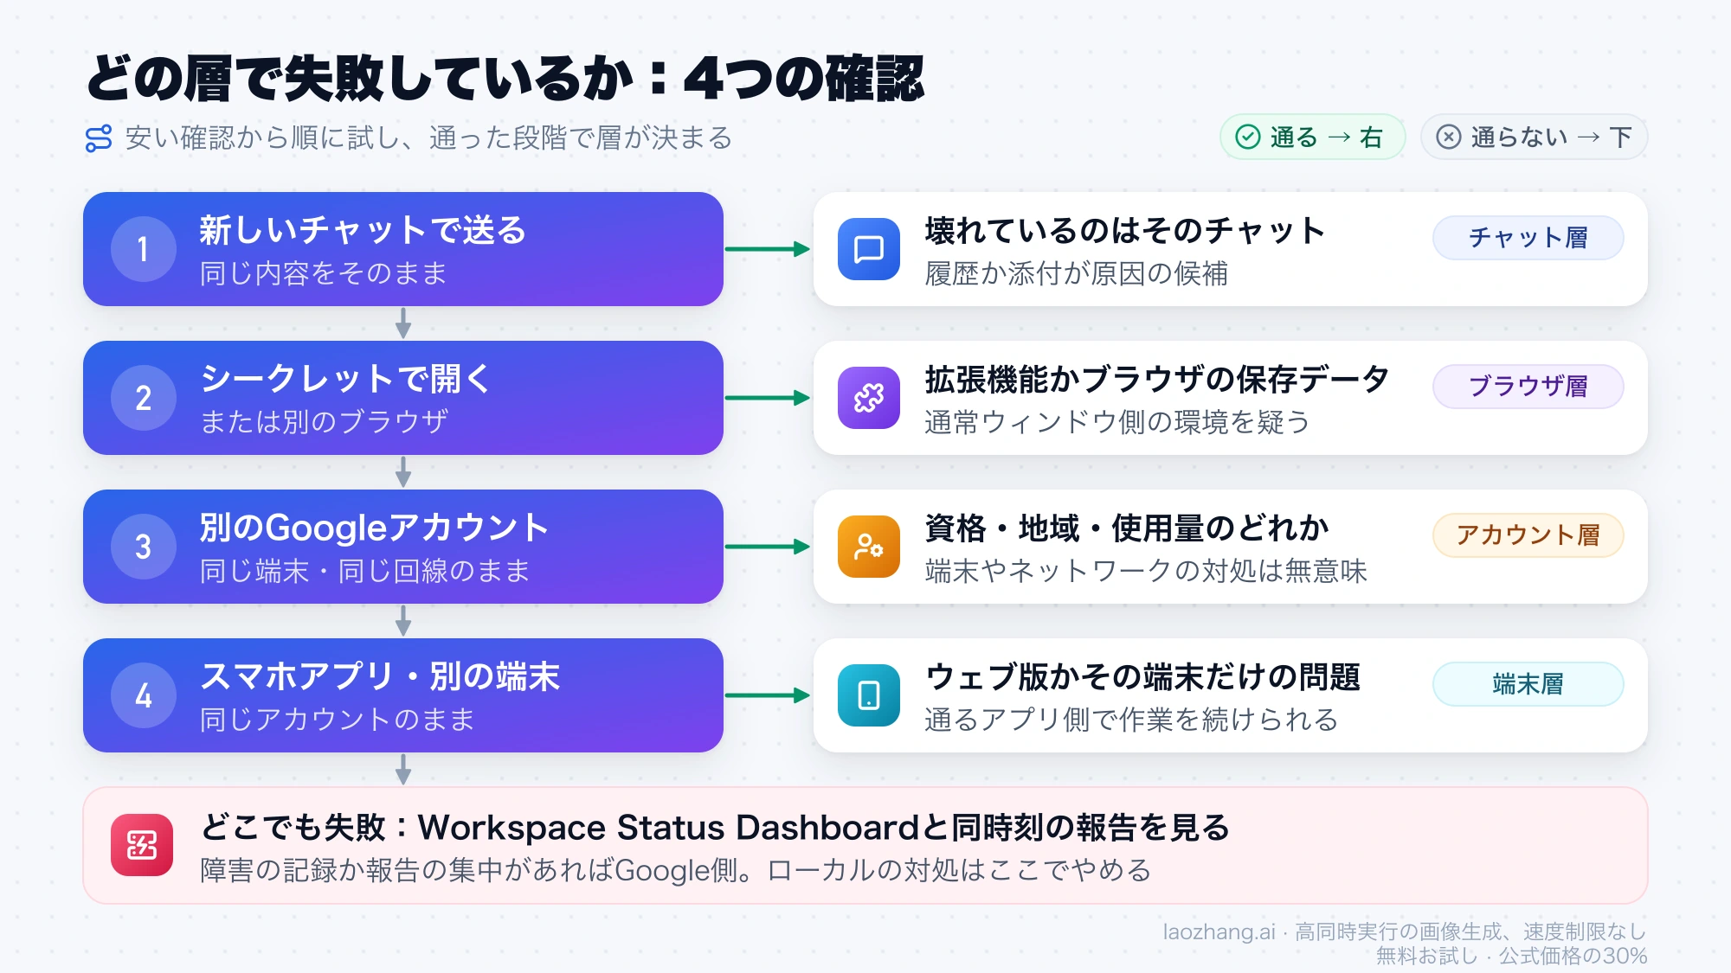
Task: Open step card 別のGoogleアカウント
Action: [403, 547]
